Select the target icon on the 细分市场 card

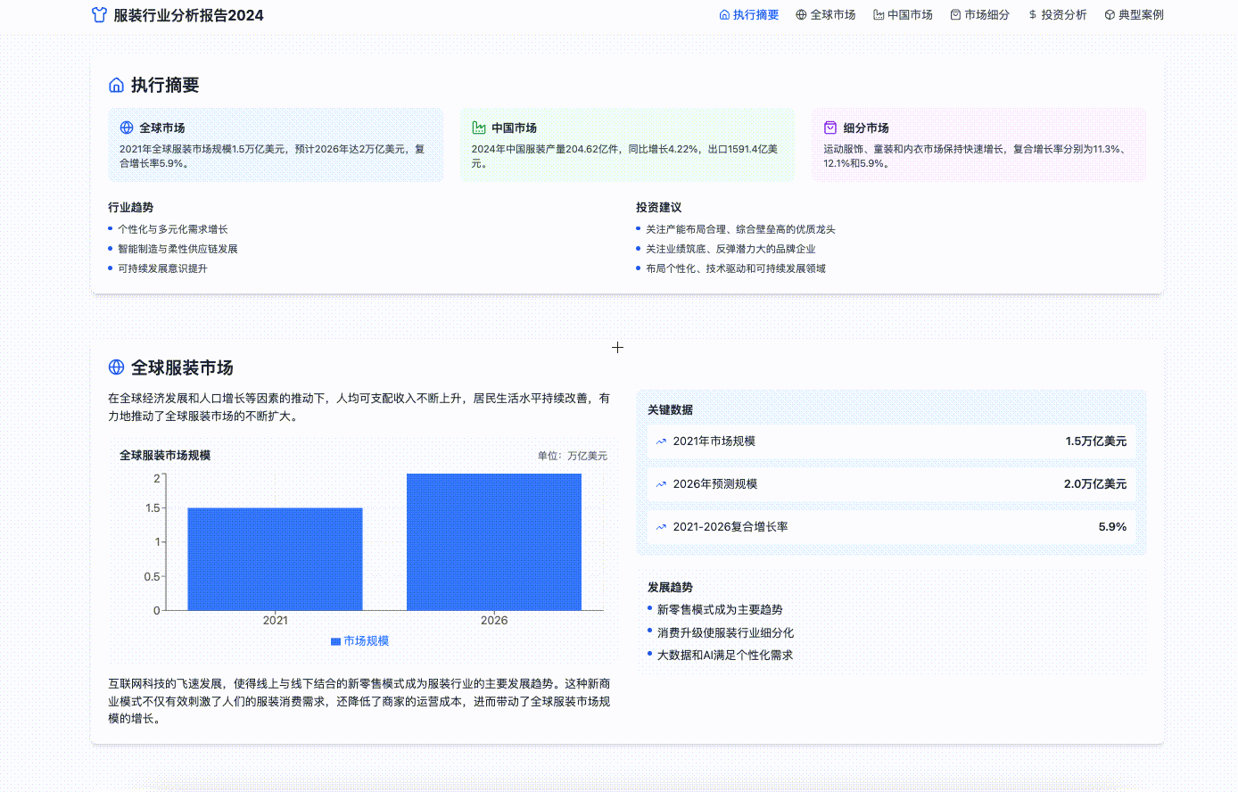(x=829, y=127)
